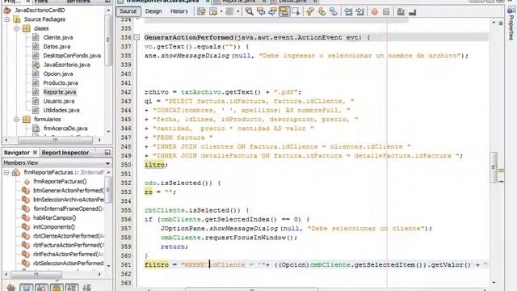The width and height of the screenshot is (517, 291).
Task: Select rbtClienteActionPerformed in Navigator
Action: 69,236
